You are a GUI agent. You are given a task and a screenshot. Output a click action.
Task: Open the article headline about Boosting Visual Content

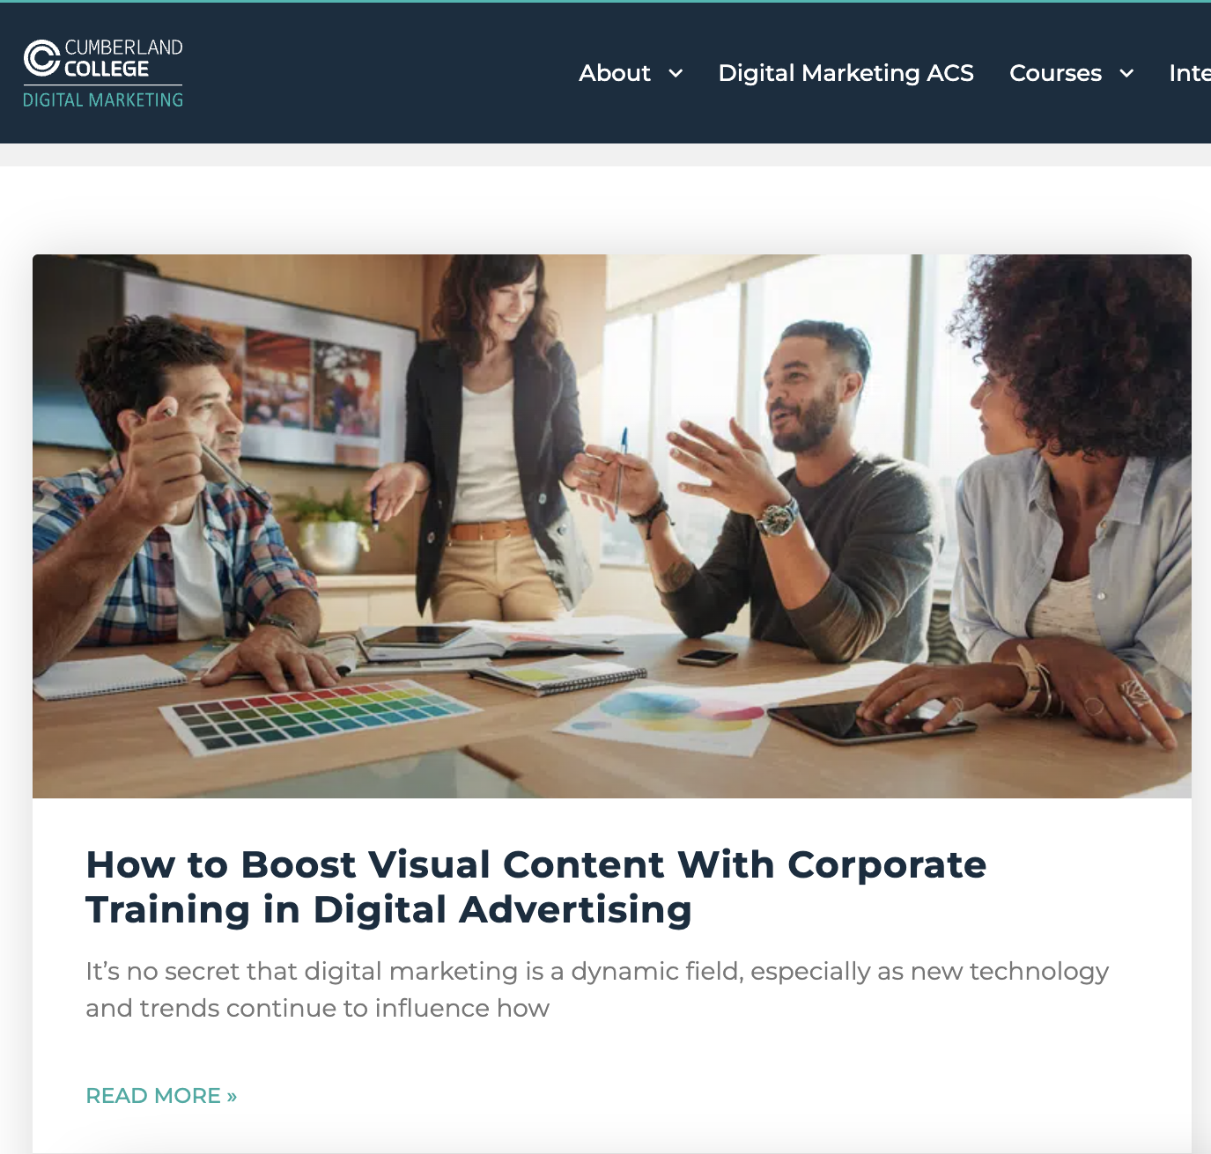(535, 886)
